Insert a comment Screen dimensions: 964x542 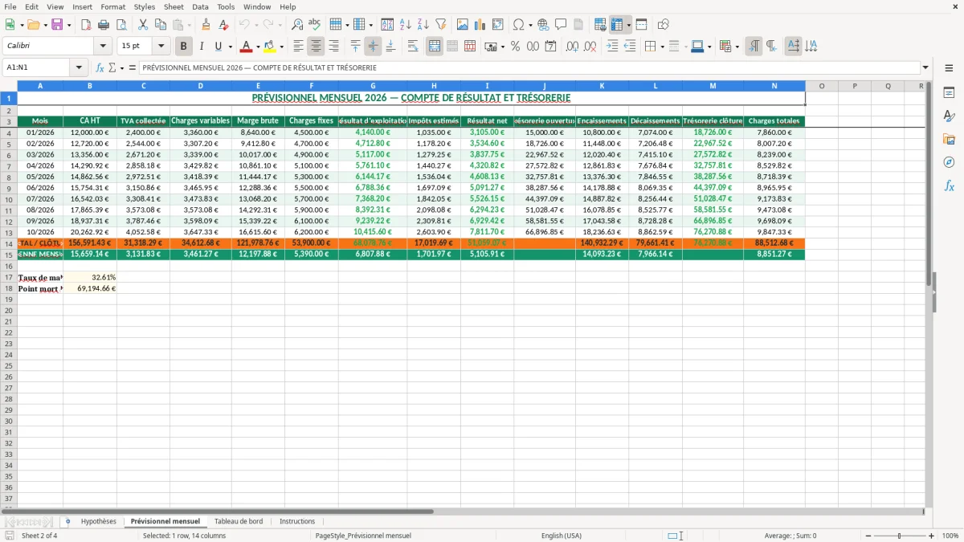[561, 25]
